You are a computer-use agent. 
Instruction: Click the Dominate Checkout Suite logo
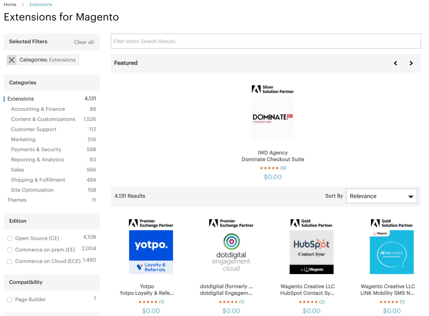273,118
